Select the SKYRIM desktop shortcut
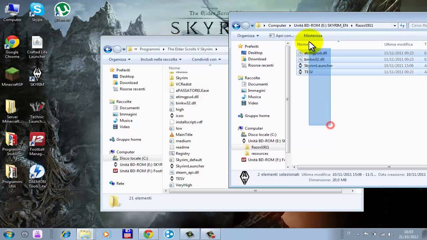The image size is (427, 240). 37,77
